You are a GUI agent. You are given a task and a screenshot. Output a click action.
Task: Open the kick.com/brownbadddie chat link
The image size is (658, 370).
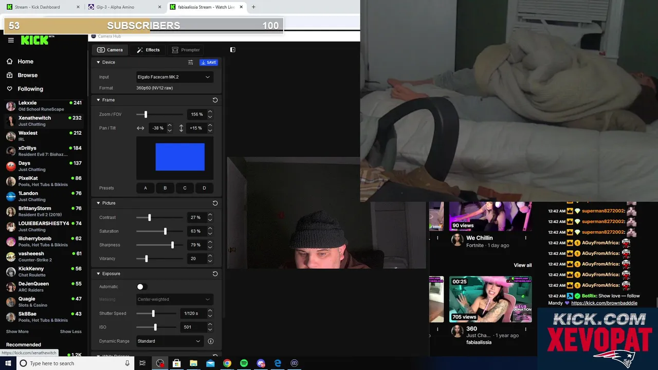604,303
